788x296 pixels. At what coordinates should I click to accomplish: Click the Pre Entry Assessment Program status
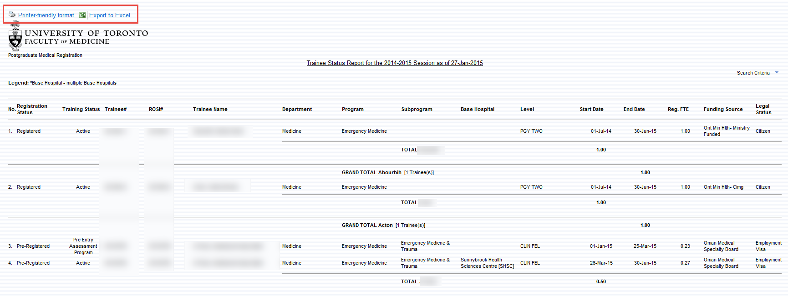[x=83, y=246]
